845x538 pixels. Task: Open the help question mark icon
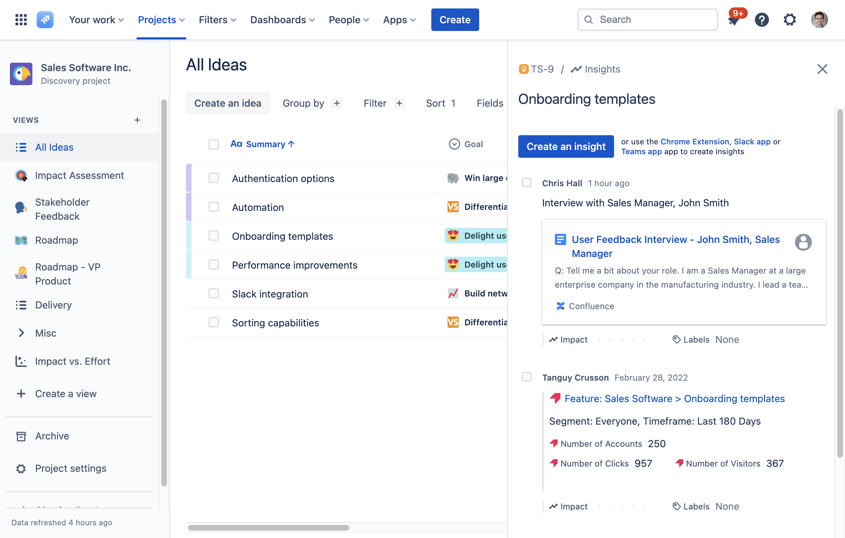762,20
